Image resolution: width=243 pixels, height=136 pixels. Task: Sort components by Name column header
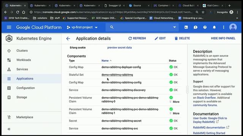click(106, 60)
